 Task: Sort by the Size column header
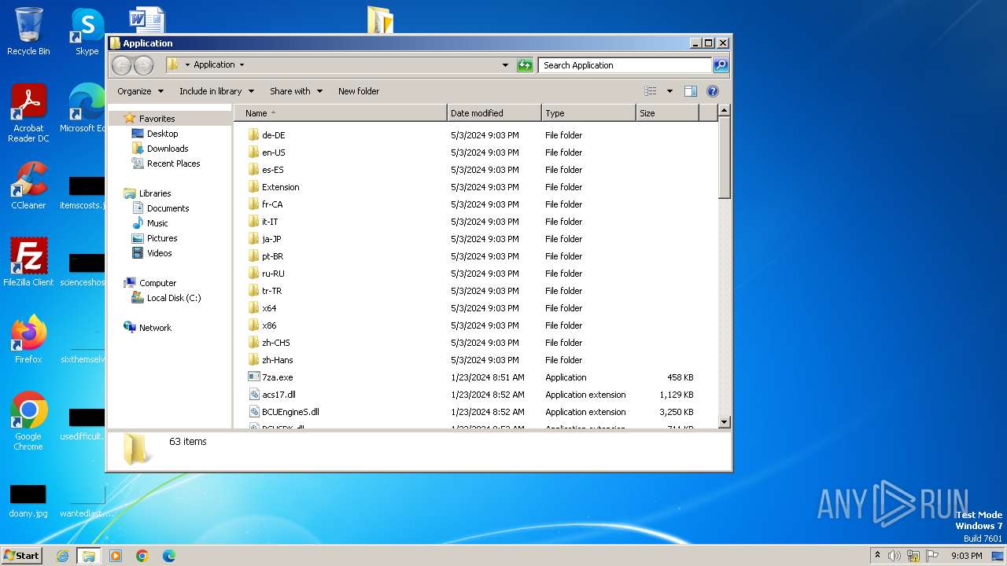(667, 113)
